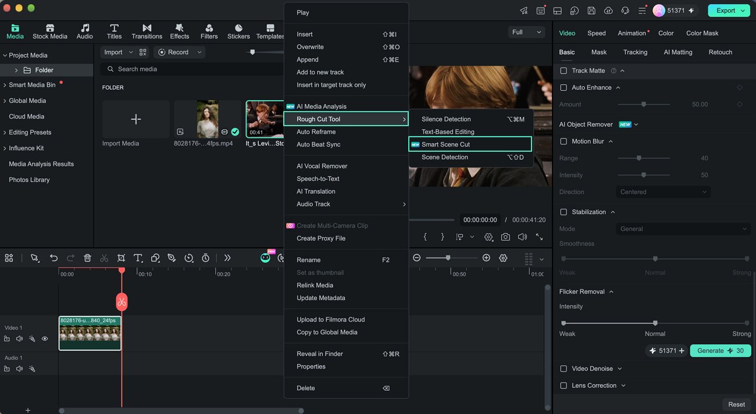Open cloud upload icon in top bar
Image resolution: width=756 pixels, height=414 pixels.
608,10
